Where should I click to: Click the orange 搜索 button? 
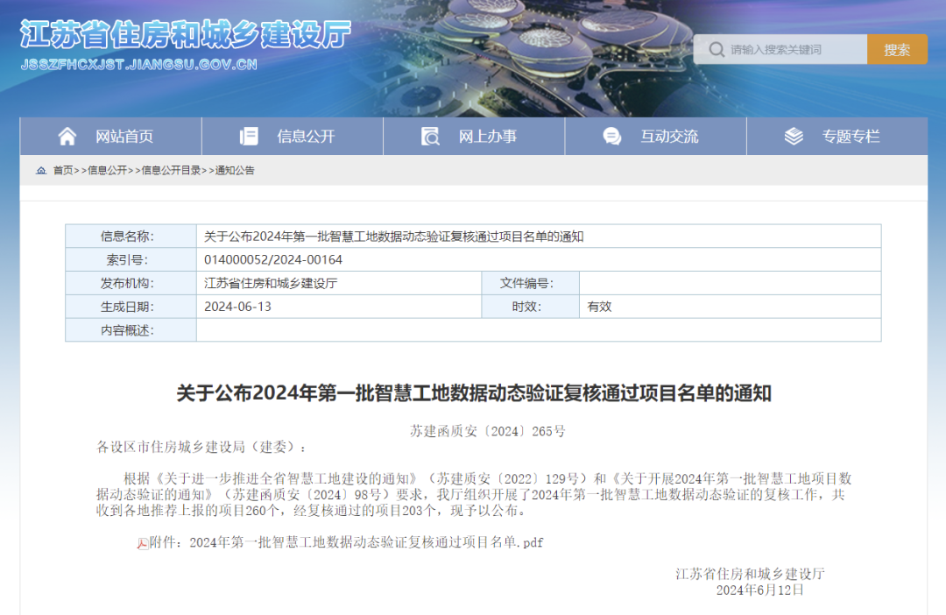(x=897, y=49)
